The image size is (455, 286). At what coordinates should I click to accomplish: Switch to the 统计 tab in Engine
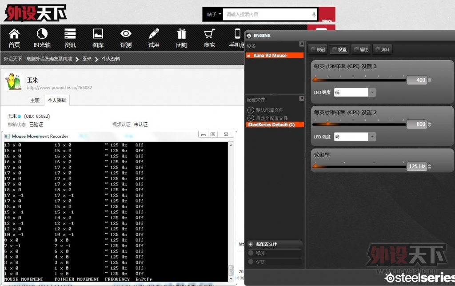point(383,49)
